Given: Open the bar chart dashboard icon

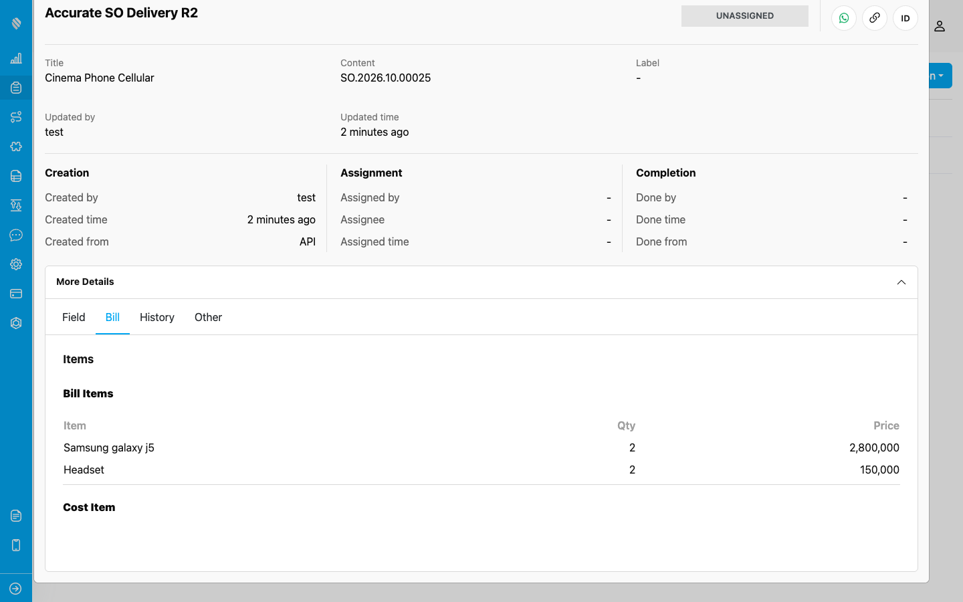Looking at the screenshot, I should (x=16, y=58).
